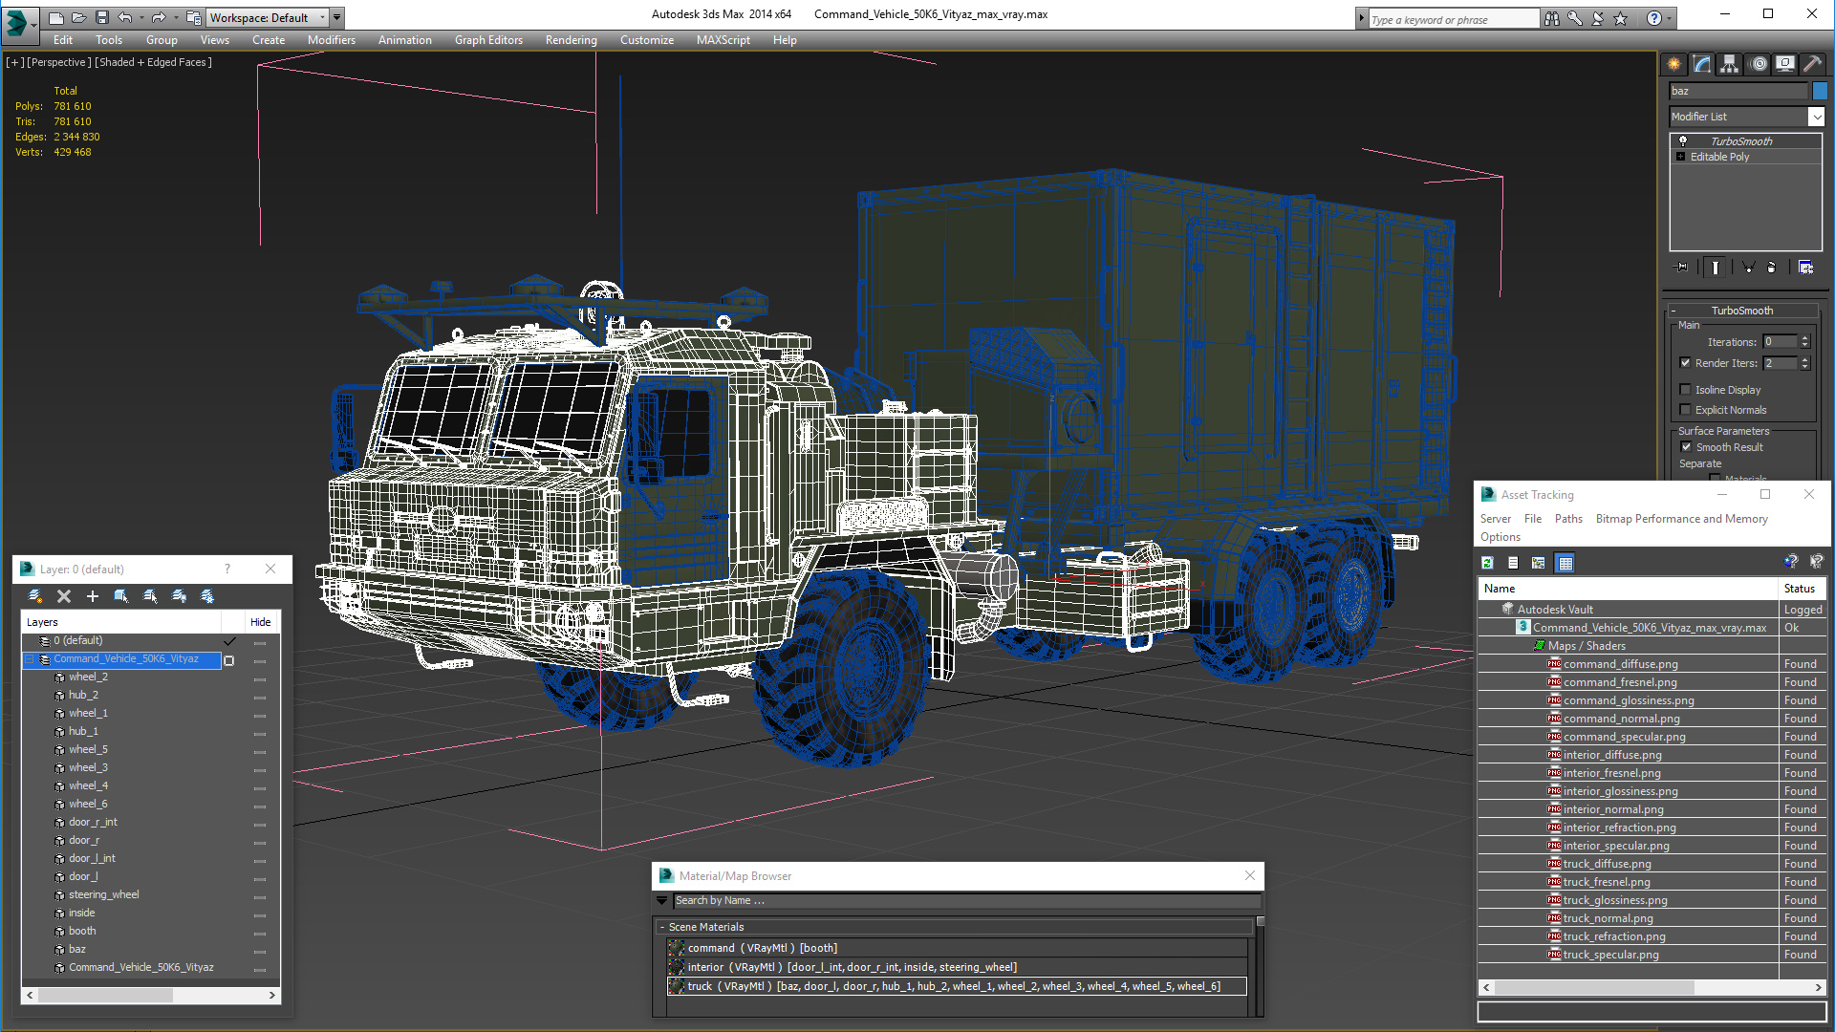Open Configure Modifier Sets icon
The width and height of the screenshot is (1835, 1032).
[x=1805, y=268]
